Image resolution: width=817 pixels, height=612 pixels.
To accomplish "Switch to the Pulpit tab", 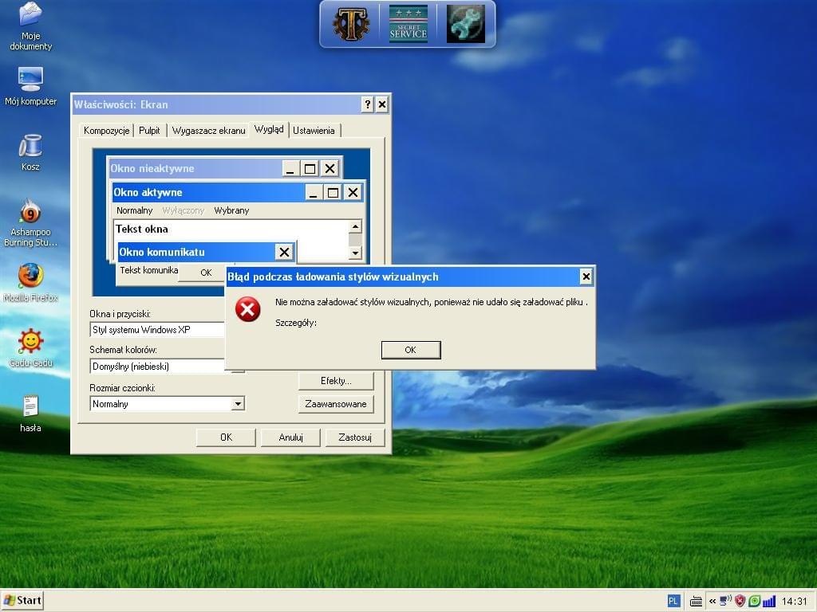I will tap(149, 130).
